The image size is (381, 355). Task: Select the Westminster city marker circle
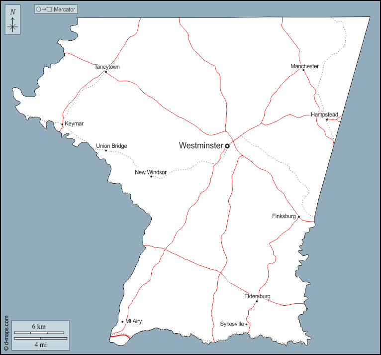coord(227,146)
